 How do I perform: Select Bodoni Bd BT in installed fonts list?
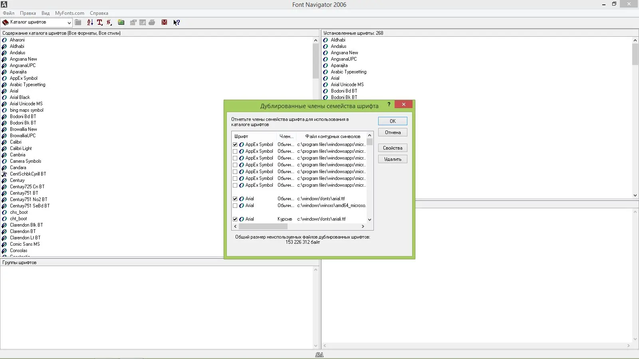pyautogui.click(x=344, y=91)
